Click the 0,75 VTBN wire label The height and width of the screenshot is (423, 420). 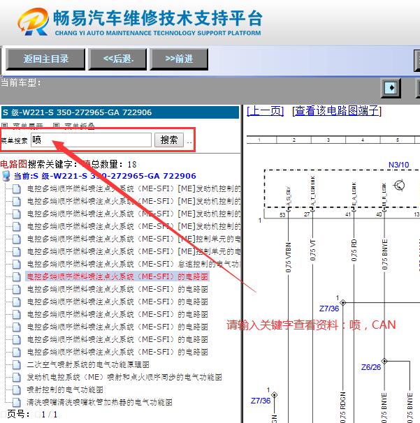pyautogui.click(x=288, y=257)
